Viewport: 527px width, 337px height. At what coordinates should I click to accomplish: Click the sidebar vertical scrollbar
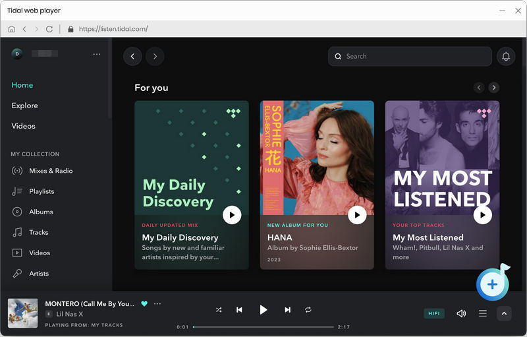pyautogui.click(x=110, y=78)
